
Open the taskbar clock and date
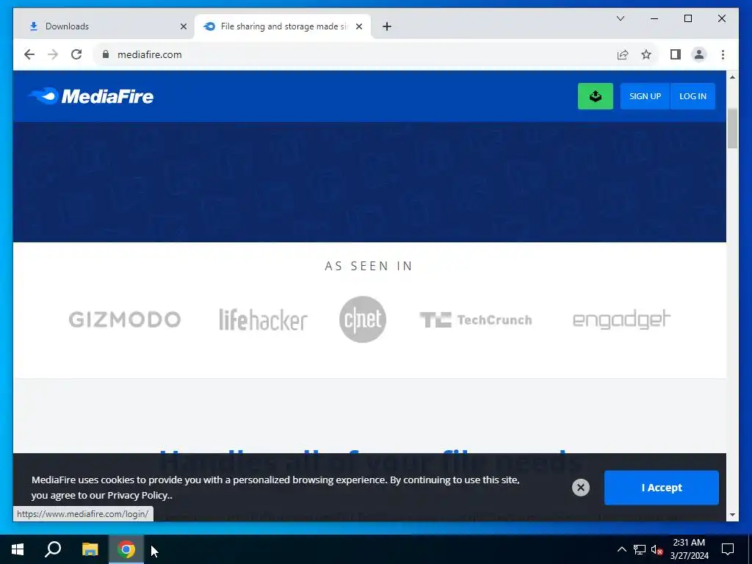click(x=689, y=549)
